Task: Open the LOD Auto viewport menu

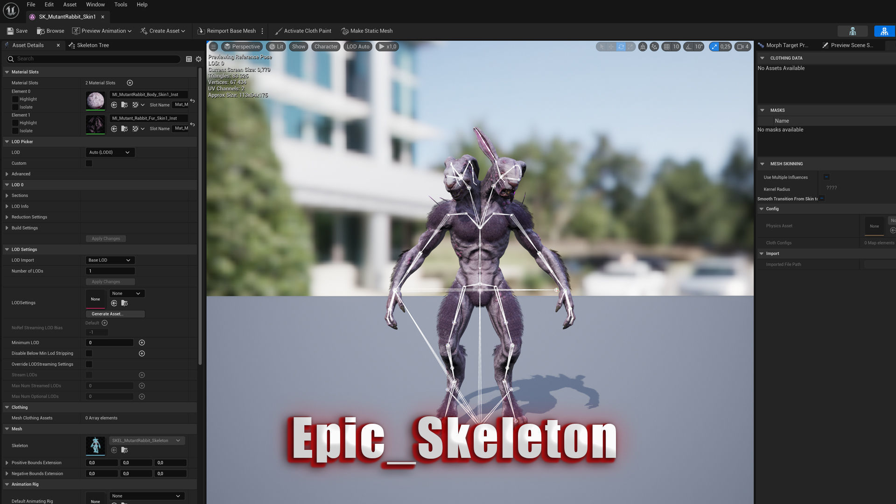Action: click(358, 47)
